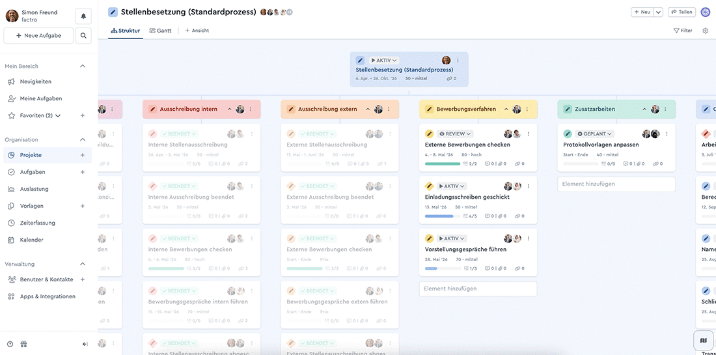Open the help question mark icon
The width and height of the screenshot is (716, 355).
tap(10, 344)
